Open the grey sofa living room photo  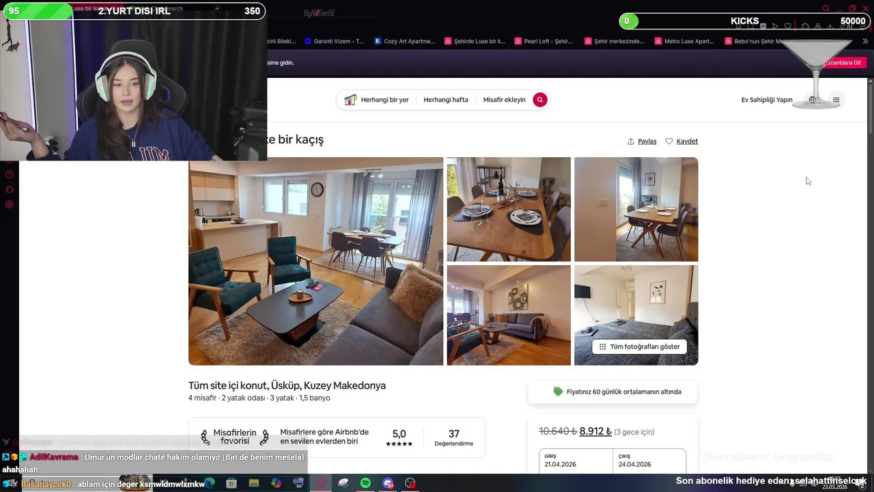click(x=509, y=315)
